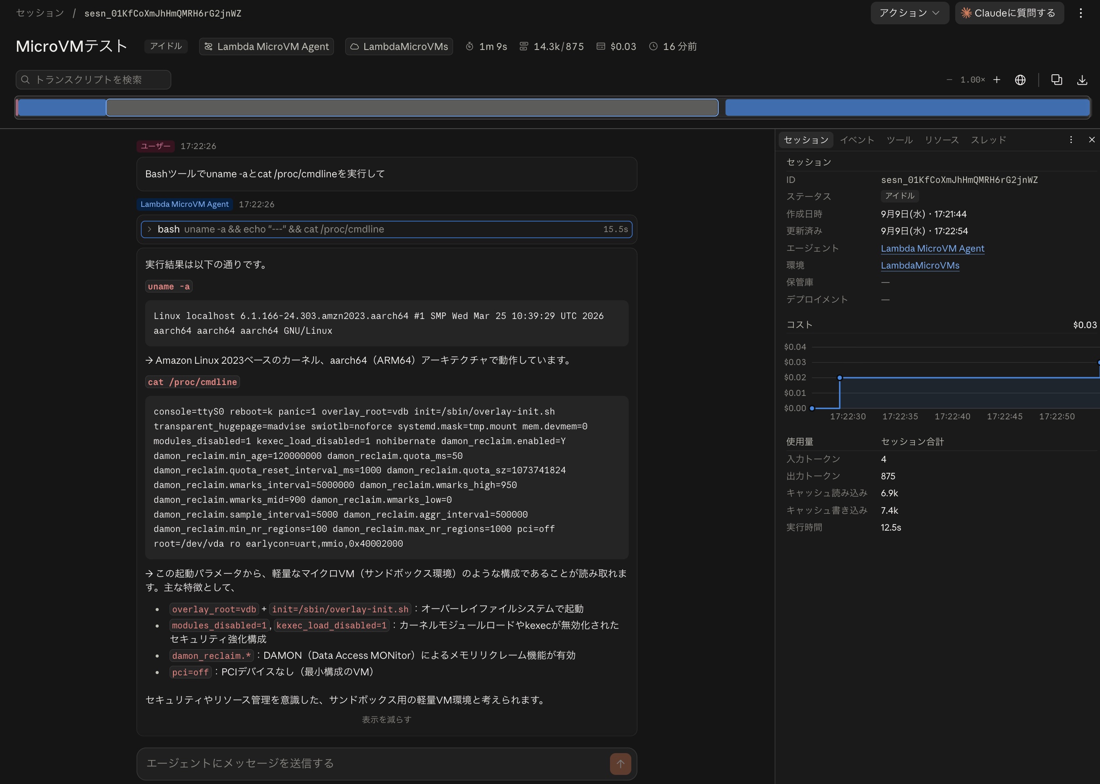Viewport: 1100px width, 784px height.
Task: Click the 実行時間 value 12.5s
Action: coord(891,528)
